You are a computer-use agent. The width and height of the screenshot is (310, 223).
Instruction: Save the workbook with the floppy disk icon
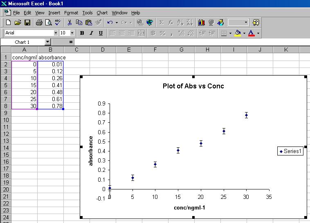(27, 23)
